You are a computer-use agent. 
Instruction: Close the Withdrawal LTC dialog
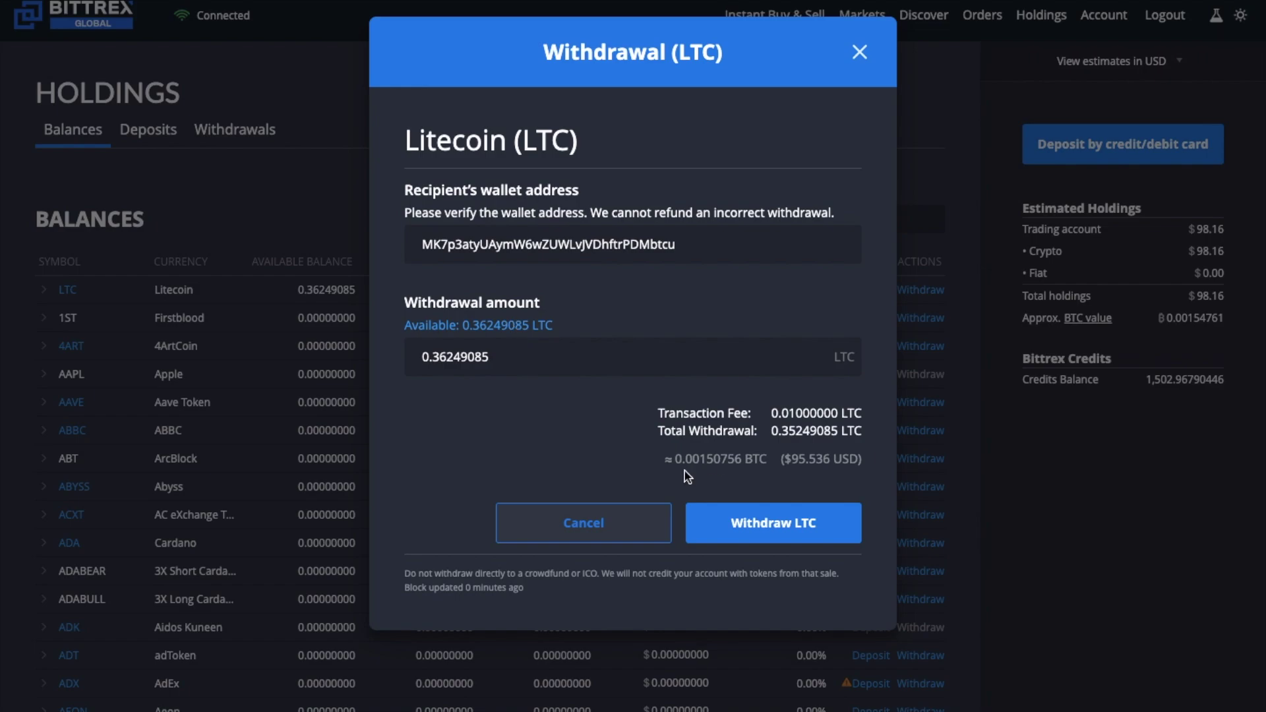click(859, 52)
